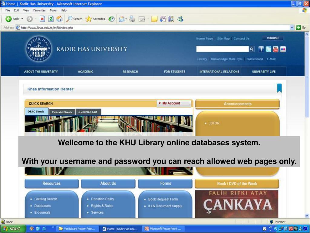Open the View menu
Screen dimensions: 310x233
coord(26,10)
